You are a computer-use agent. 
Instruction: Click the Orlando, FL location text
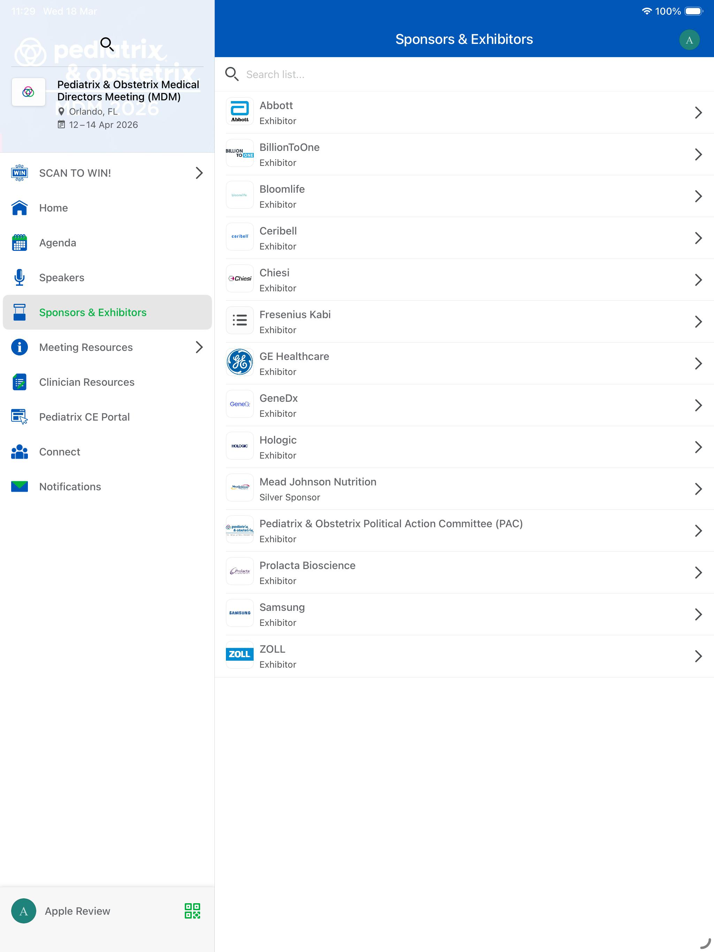(93, 112)
